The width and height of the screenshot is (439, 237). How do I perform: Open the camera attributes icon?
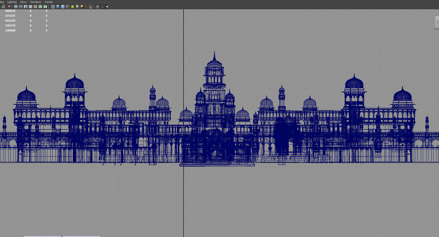8,7
